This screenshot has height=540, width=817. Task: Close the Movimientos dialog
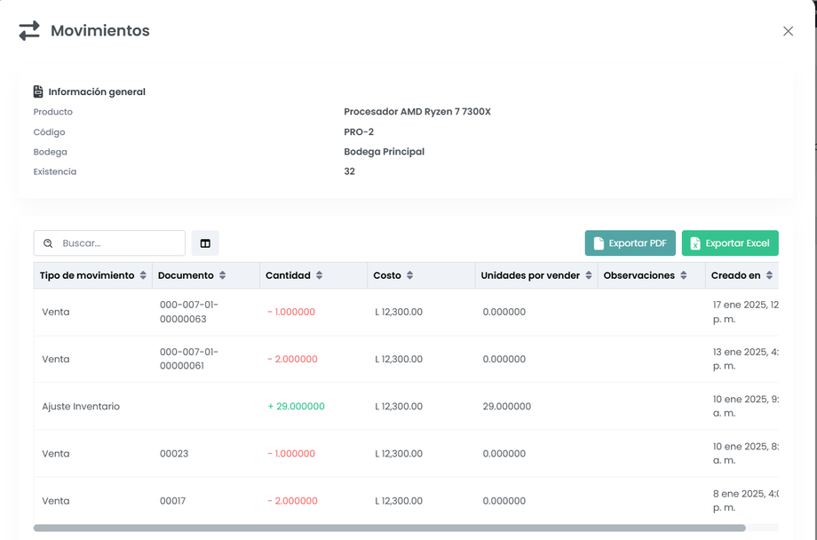(x=788, y=31)
